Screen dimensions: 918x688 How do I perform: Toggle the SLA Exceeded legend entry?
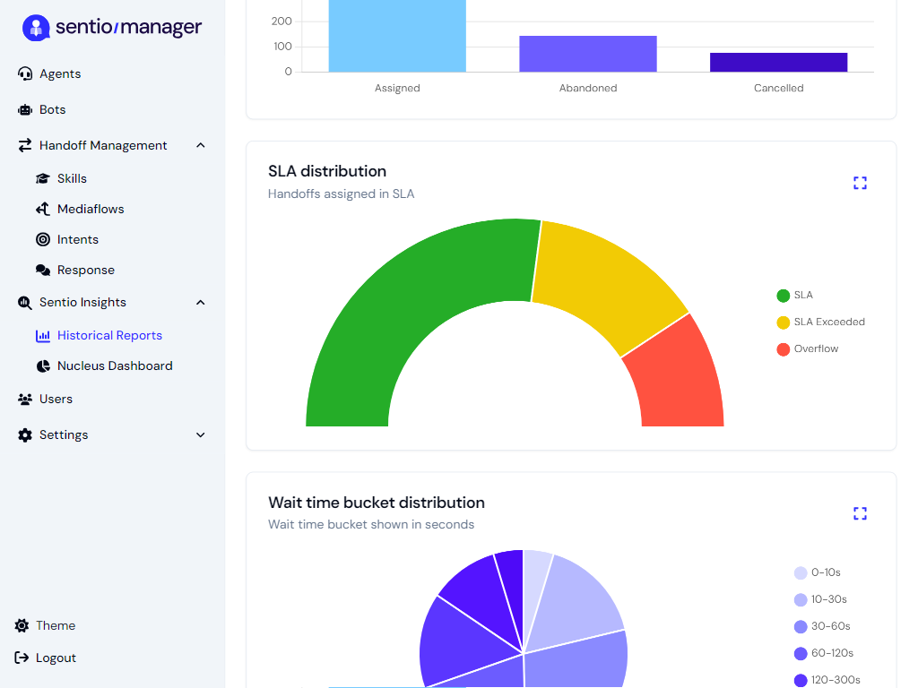820,322
